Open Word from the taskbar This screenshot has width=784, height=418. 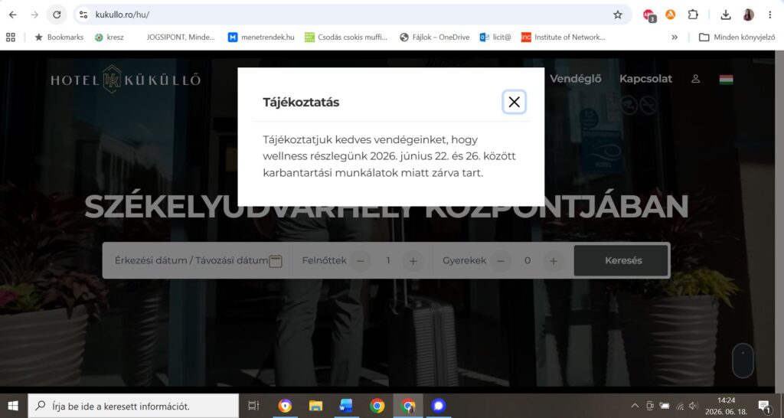(346, 406)
